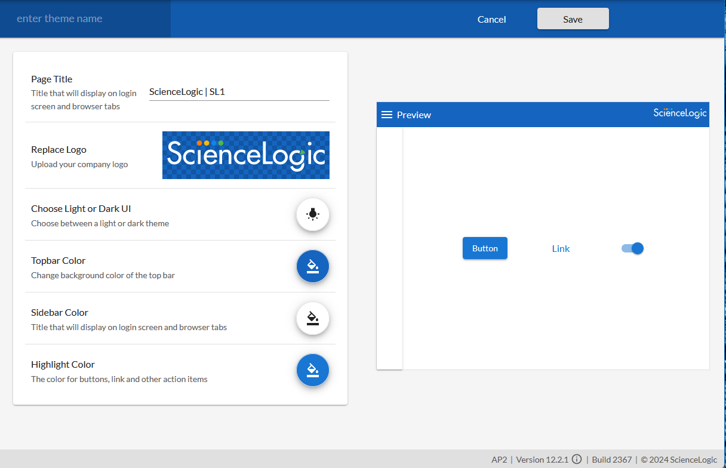
Task: Click the sample Link in preview
Action: (561, 249)
